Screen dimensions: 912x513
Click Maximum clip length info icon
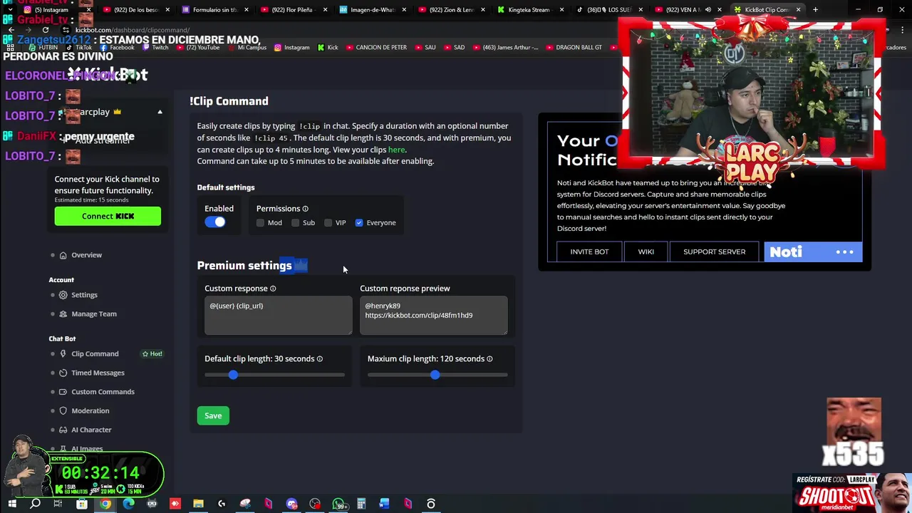point(489,359)
